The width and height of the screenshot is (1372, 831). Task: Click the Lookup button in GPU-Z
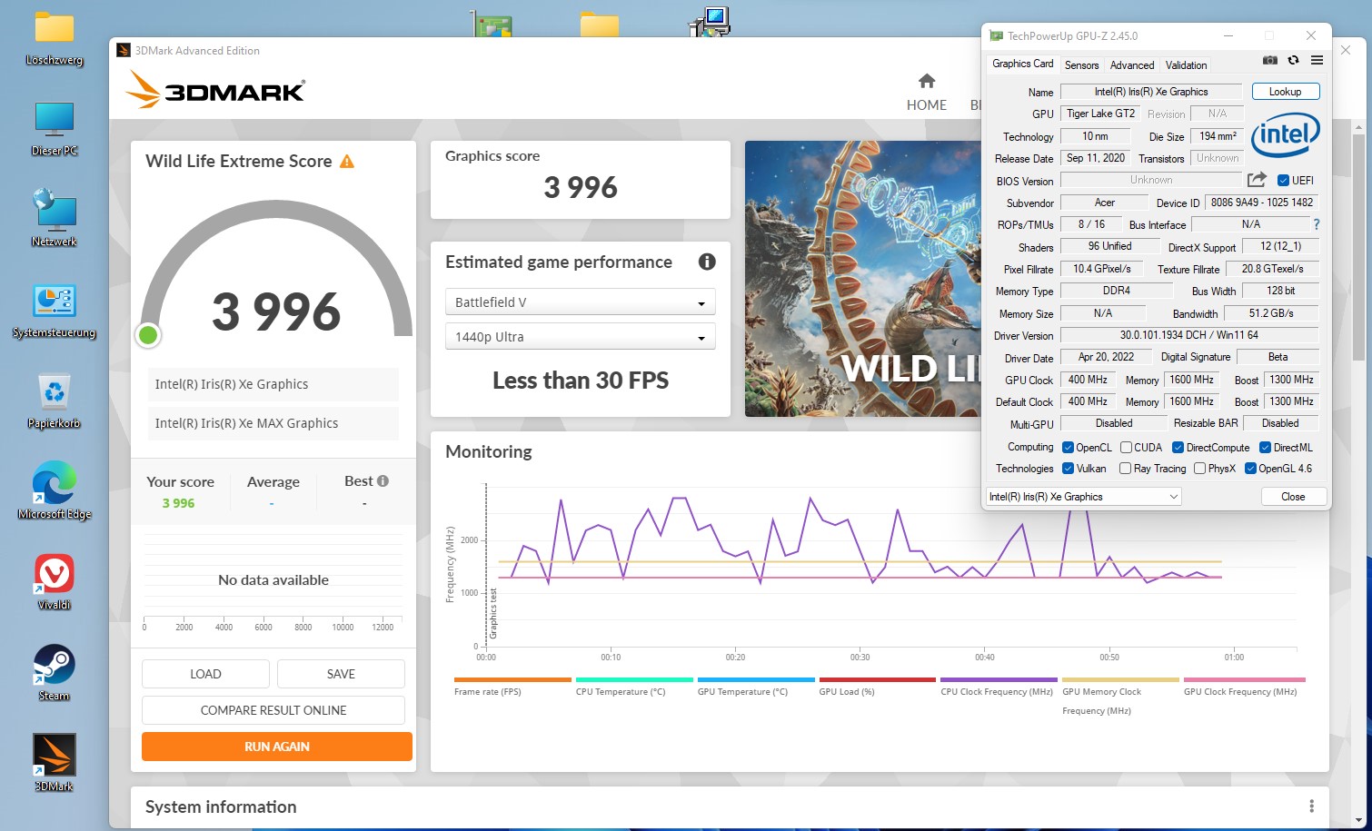(1285, 92)
